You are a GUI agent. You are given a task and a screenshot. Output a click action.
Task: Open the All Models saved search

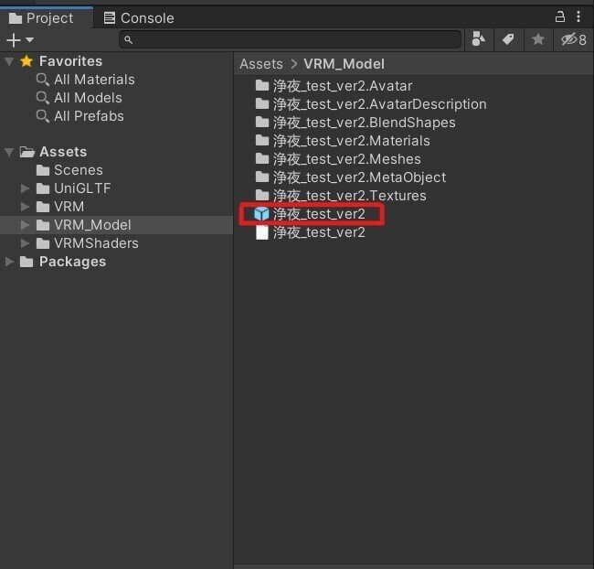pyautogui.click(x=80, y=98)
